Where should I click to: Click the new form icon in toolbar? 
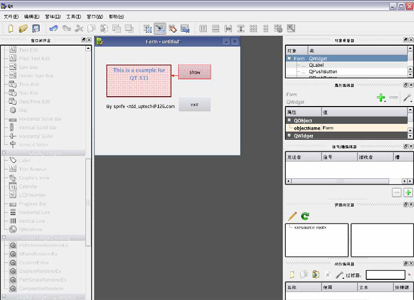[x=10, y=28]
